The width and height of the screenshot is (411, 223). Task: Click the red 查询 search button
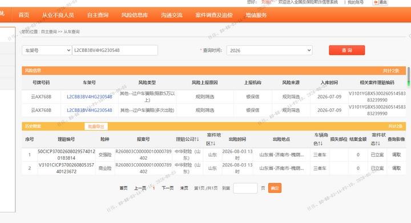[x=347, y=50]
